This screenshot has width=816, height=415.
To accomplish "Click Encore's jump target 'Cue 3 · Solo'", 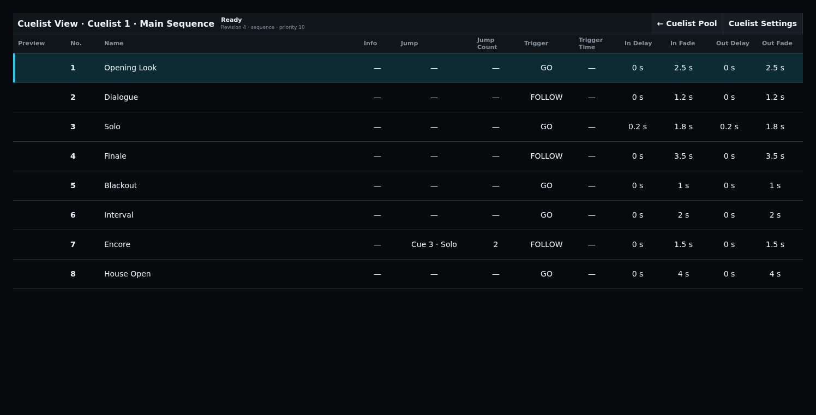I will coord(434,244).
